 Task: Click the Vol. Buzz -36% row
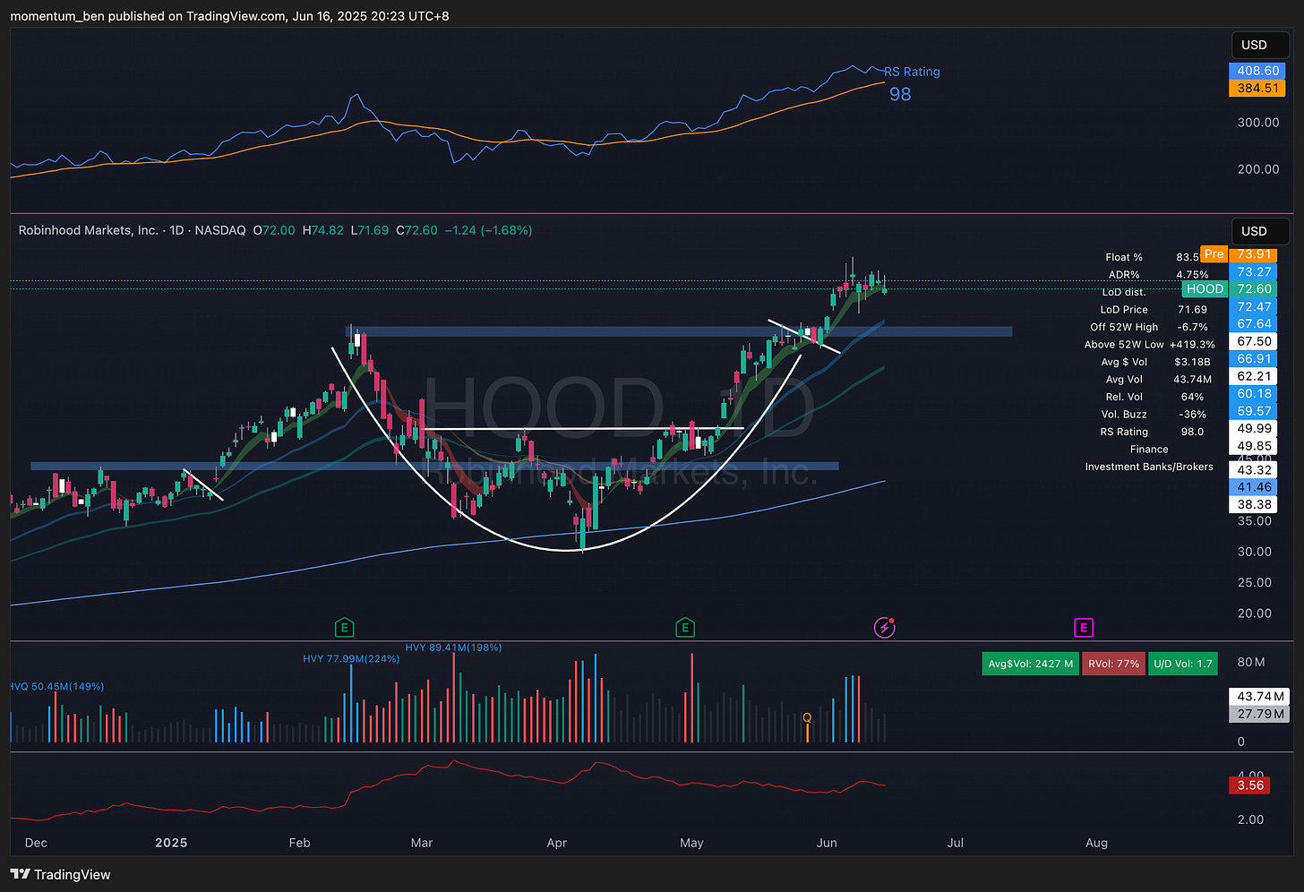pos(1154,414)
